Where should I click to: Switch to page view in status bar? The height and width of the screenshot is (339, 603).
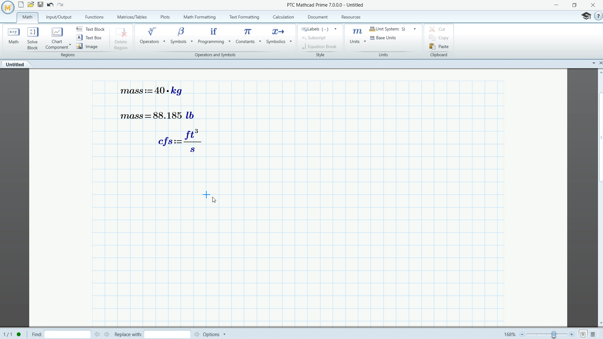click(x=583, y=334)
